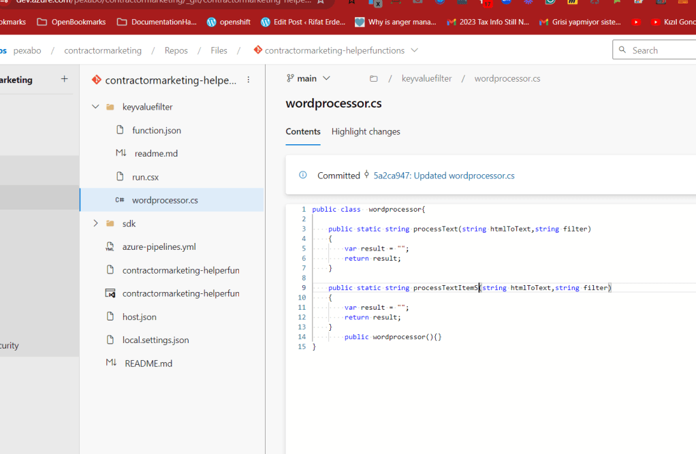Click the markdown icon next to README.md
This screenshot has width=696, height=454.
(x=111, y=363)
